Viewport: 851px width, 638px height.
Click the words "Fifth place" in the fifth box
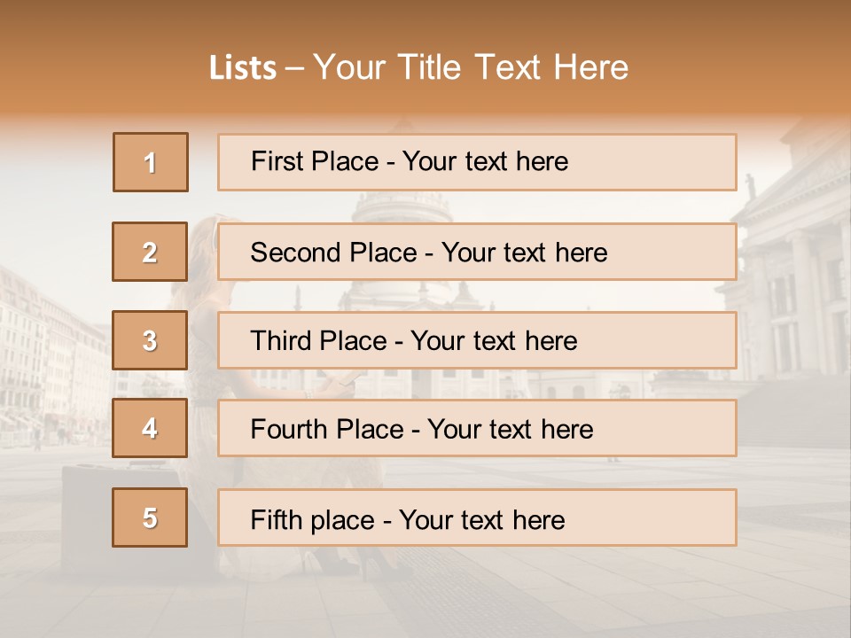[x=313, y=520]
